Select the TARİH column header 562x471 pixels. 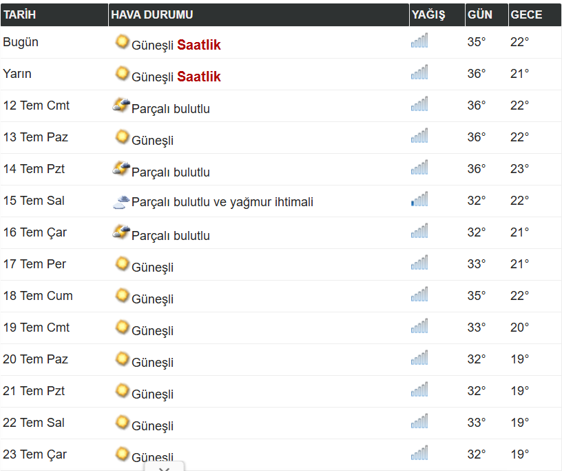54,14
